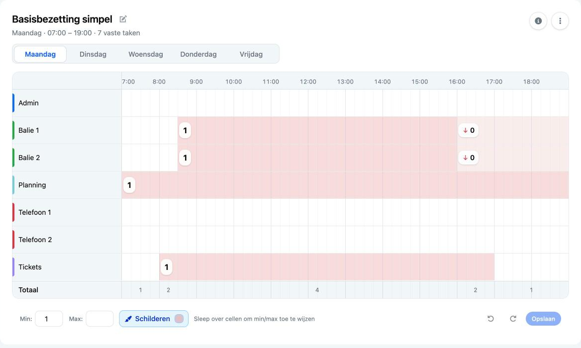
Task: Click the 7:00 time header
Action: (128, 82)
